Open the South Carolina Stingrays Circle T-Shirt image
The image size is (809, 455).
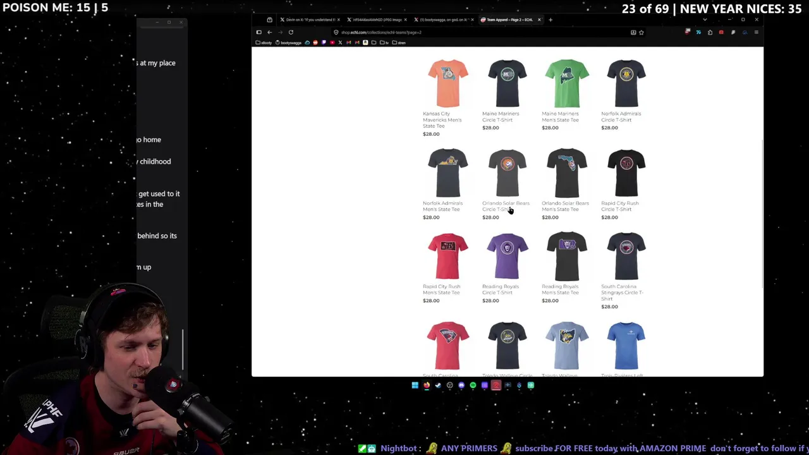626,256
